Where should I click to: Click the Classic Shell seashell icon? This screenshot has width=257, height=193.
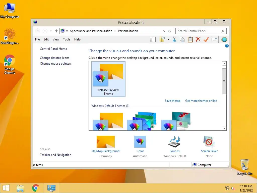coord(224,39)
